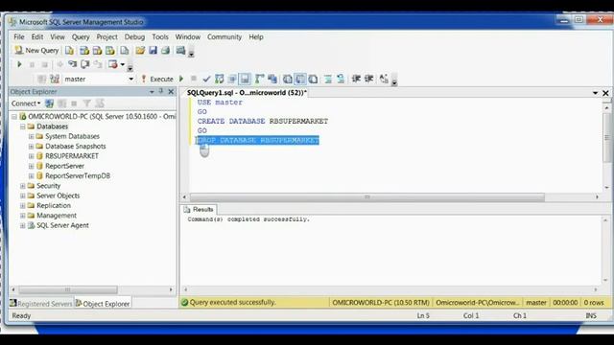Viewport: 614px width, 345px height.
Task: Collapse the Databases folder
Action: click(23, 126)
